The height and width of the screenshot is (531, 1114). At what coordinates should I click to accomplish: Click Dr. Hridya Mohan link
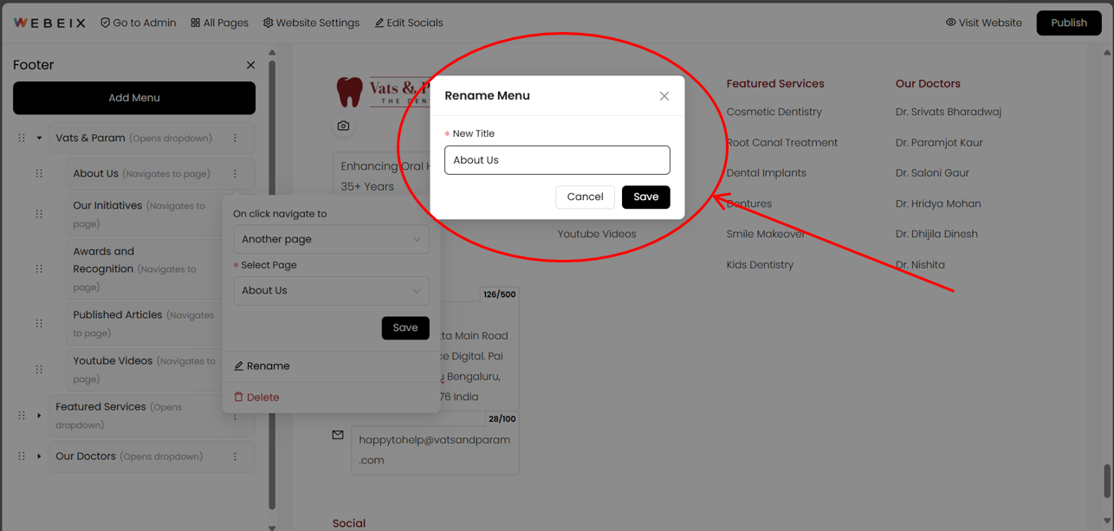(938, 204)
